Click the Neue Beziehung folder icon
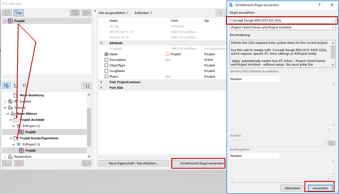339x194 pixels. point(16,95)
